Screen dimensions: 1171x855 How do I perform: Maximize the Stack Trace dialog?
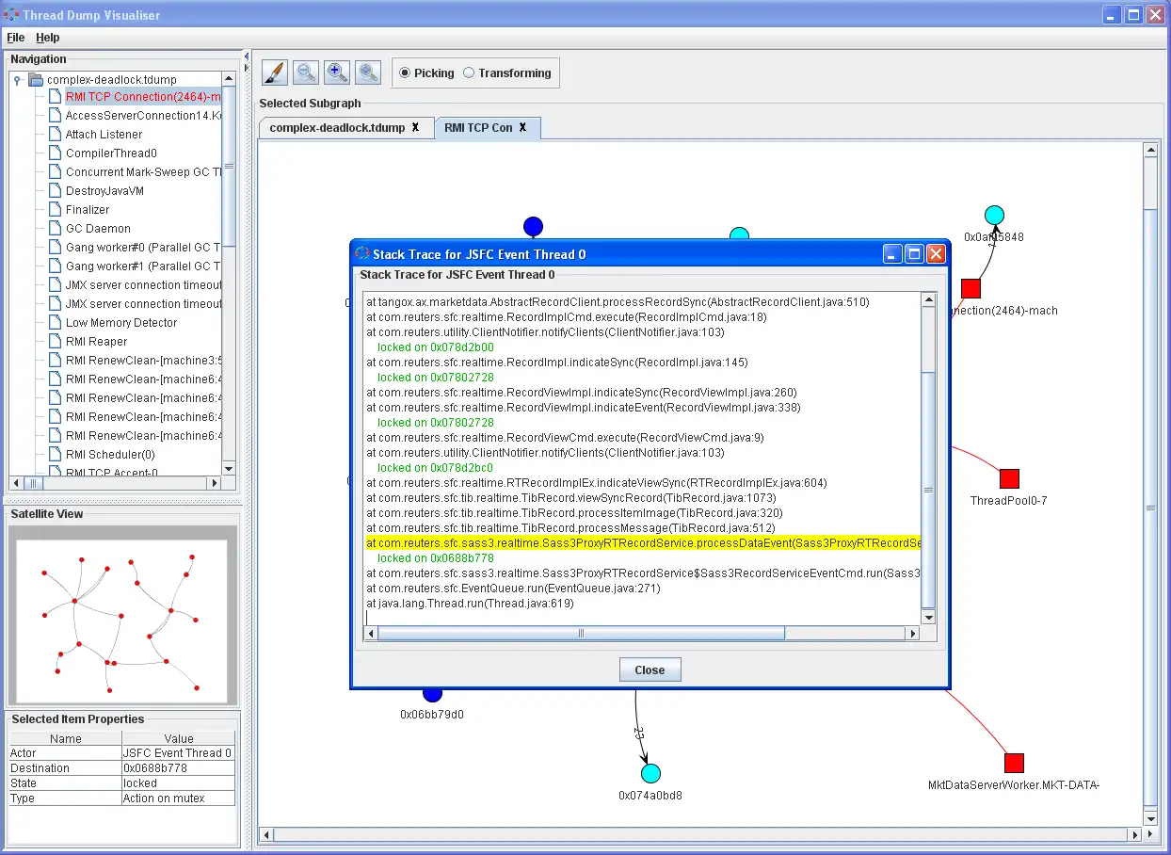(914, 253)
